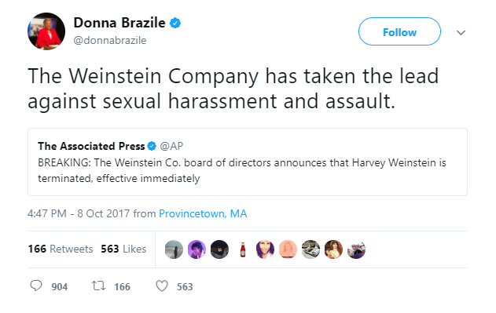Click Donna Brazile's verified badge
The height and width of the screenshot is (313, 496).
pos(175,23)
